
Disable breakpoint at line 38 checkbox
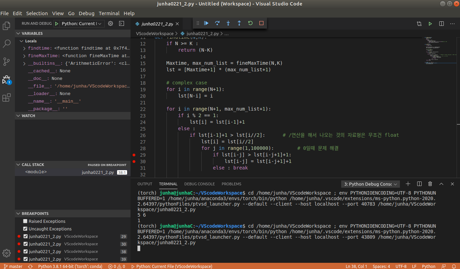[25, 251]
